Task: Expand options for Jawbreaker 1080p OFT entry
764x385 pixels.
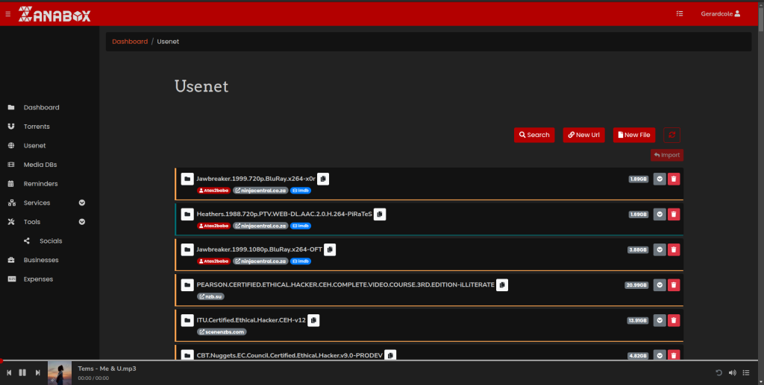Action: [660, 249]
